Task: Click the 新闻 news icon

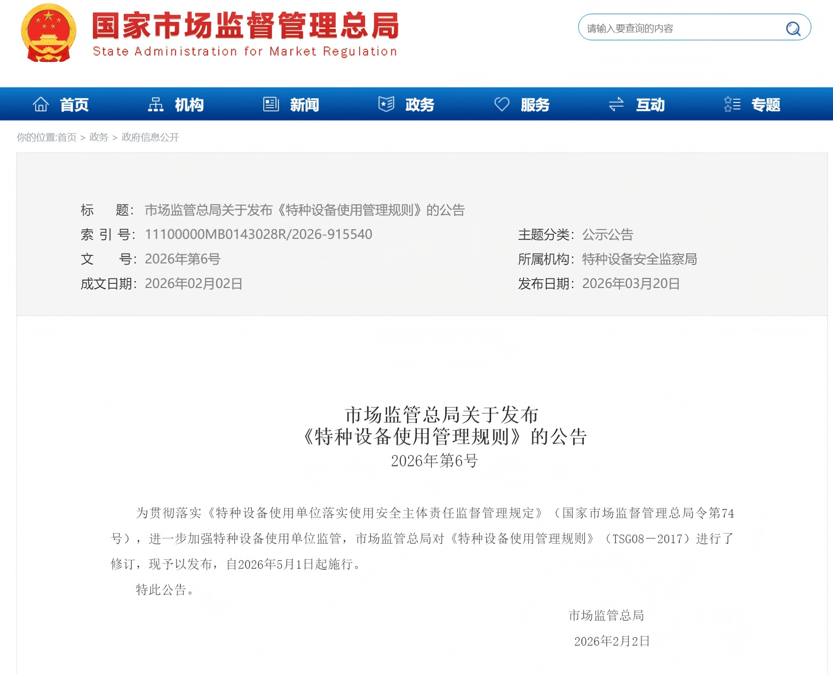Action: coord(271,104)
